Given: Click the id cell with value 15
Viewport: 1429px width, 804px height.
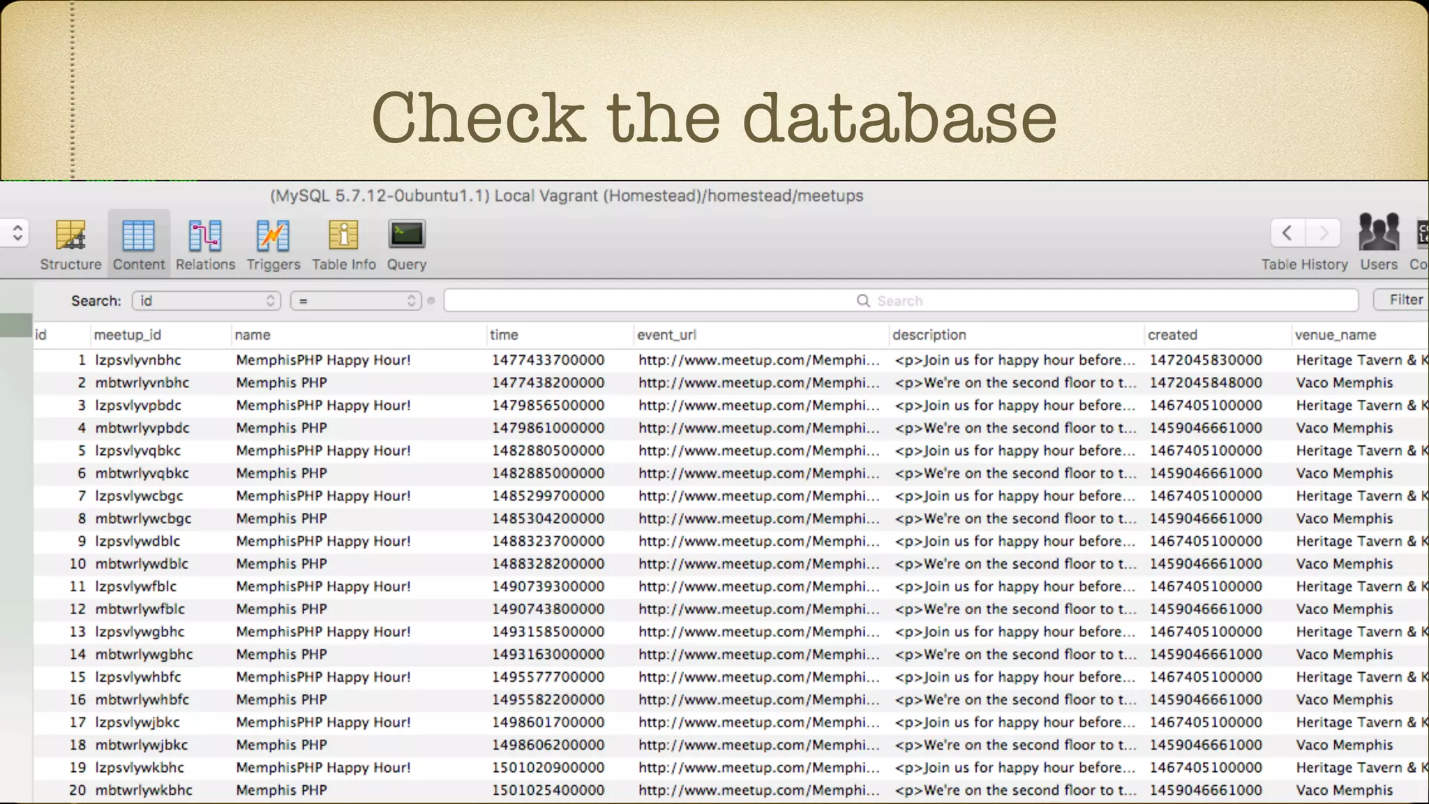Looking at the screenshot, I should coord(77,677).
